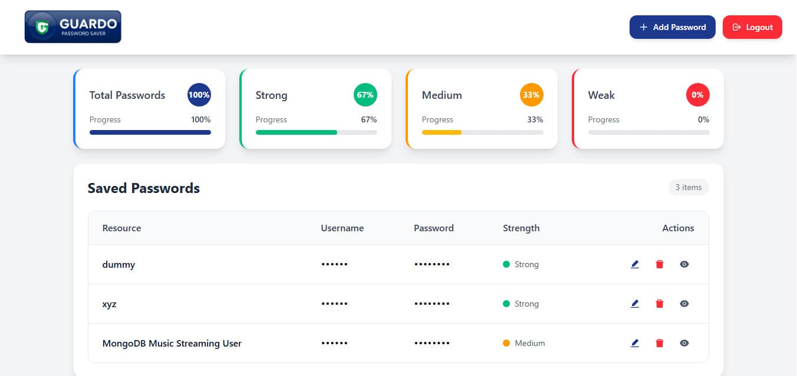Click the 3 items count badge
The height and width of the screenshot is (376, 797).
click(x=688, y=187)
